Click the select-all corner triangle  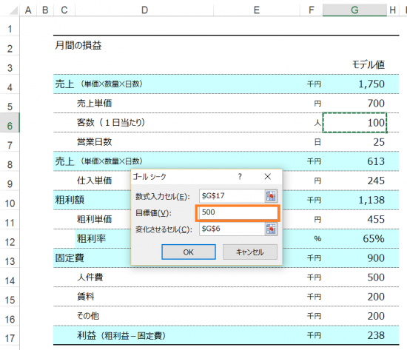[x=13, y=10]
